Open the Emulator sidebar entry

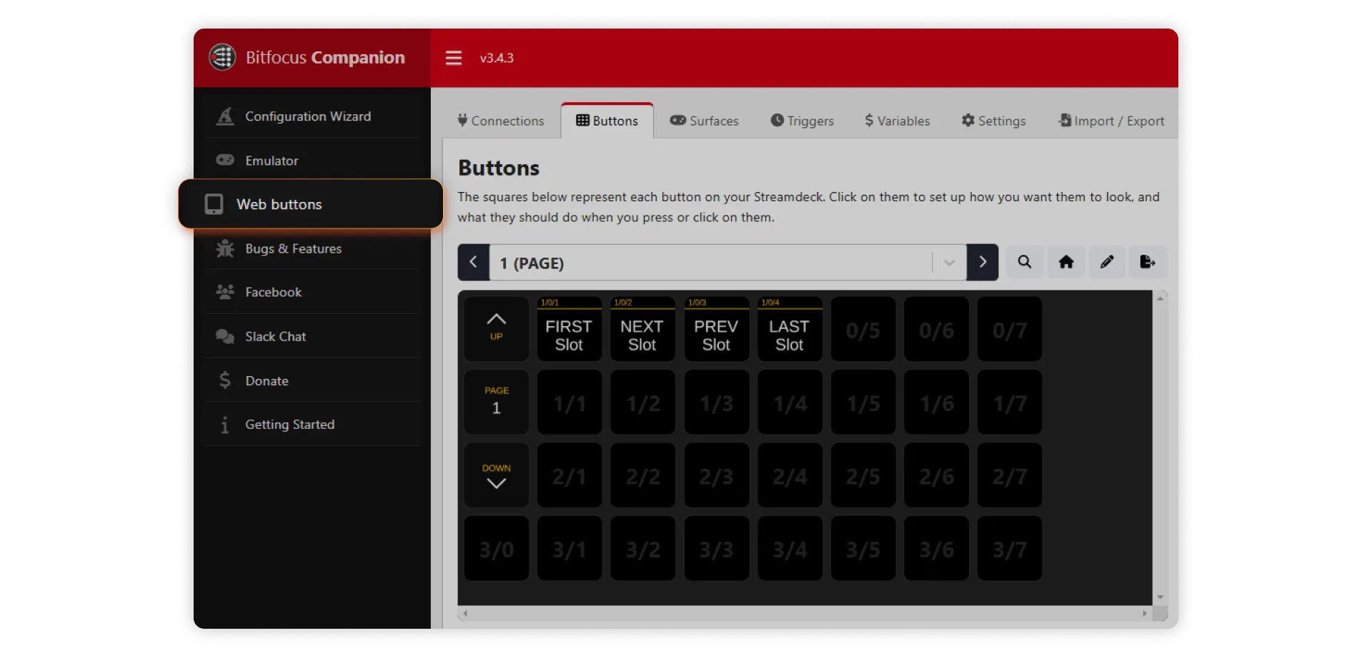(x=312, y=161)
